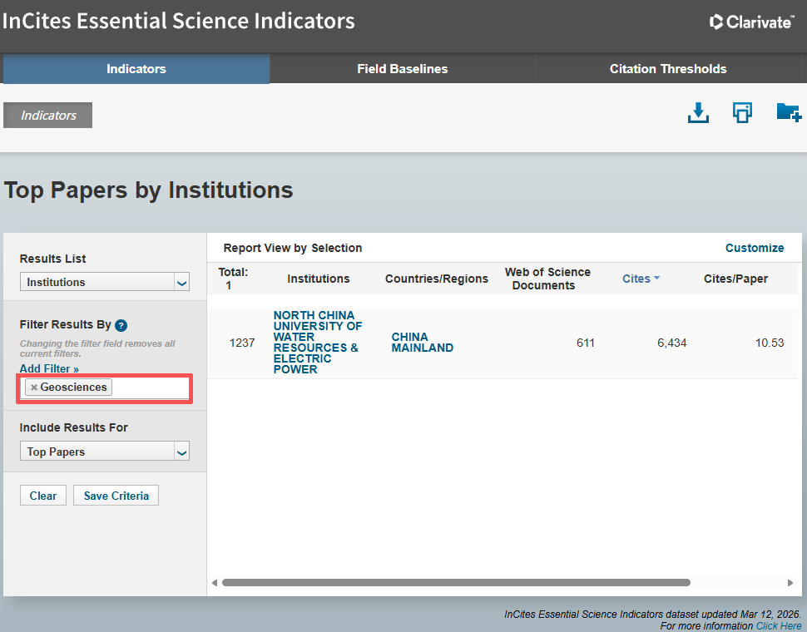This screenshot has height=632, width=807.
Task: Click the Clarivate logo
Action: click(x=751, y=22)
